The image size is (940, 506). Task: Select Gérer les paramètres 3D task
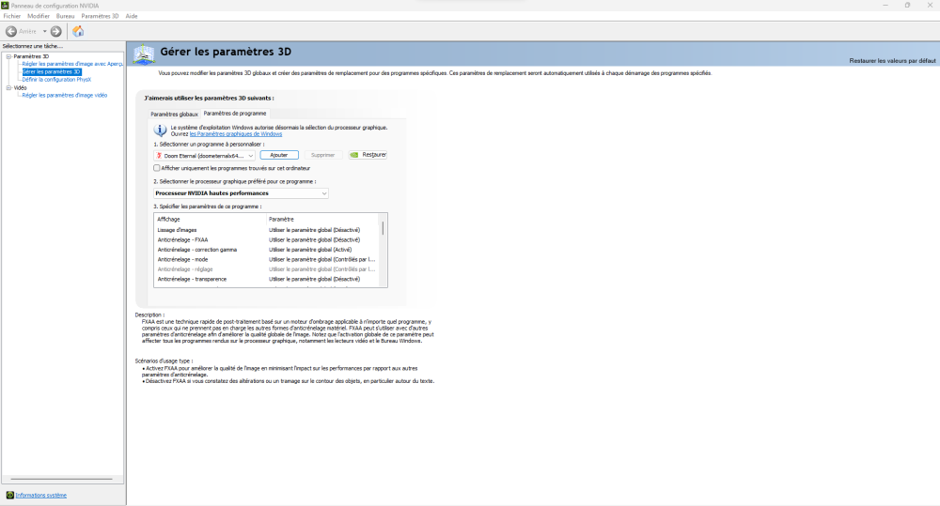52,72
